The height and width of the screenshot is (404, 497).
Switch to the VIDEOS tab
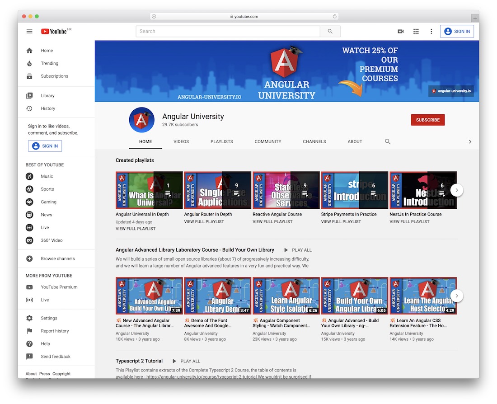(181, 141)
